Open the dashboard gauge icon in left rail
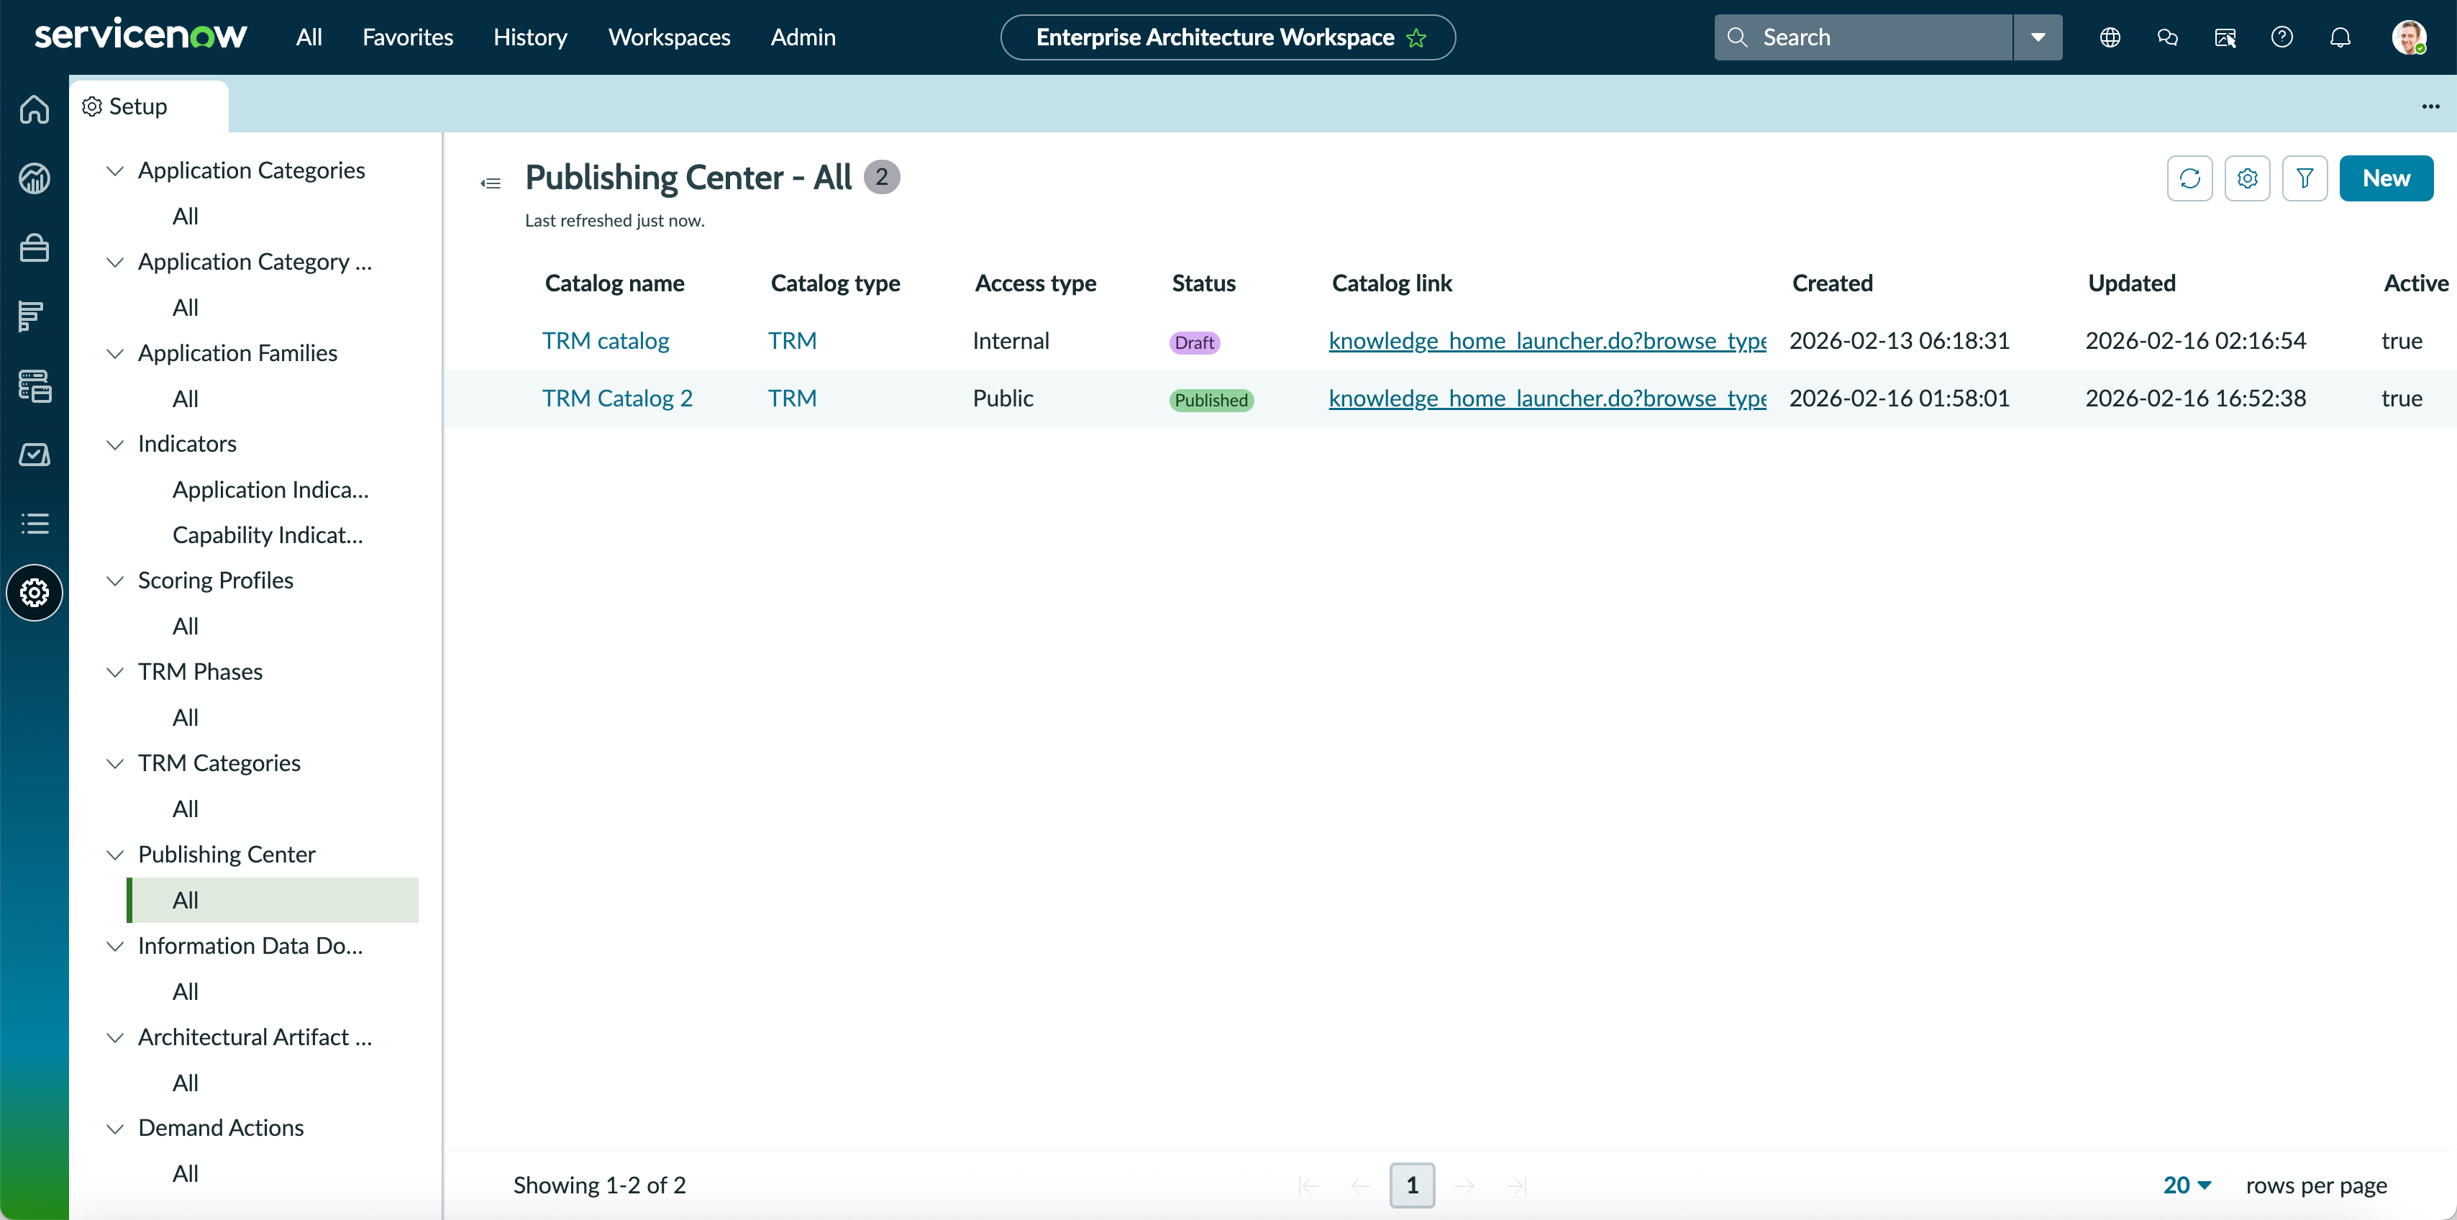Image resolution: width=2457 pixels, height=1220 pixels. coord(35,178)
